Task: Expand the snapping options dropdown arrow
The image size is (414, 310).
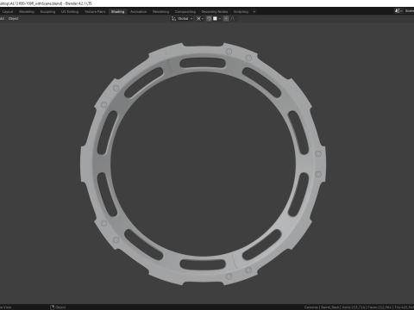Action: (x=220, y=19)
